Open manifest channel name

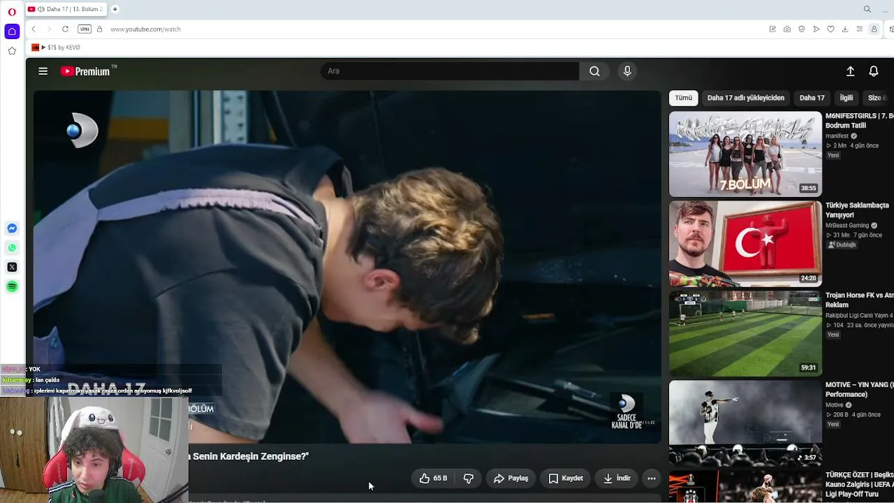pyautogui.click(x=837, y=136)
